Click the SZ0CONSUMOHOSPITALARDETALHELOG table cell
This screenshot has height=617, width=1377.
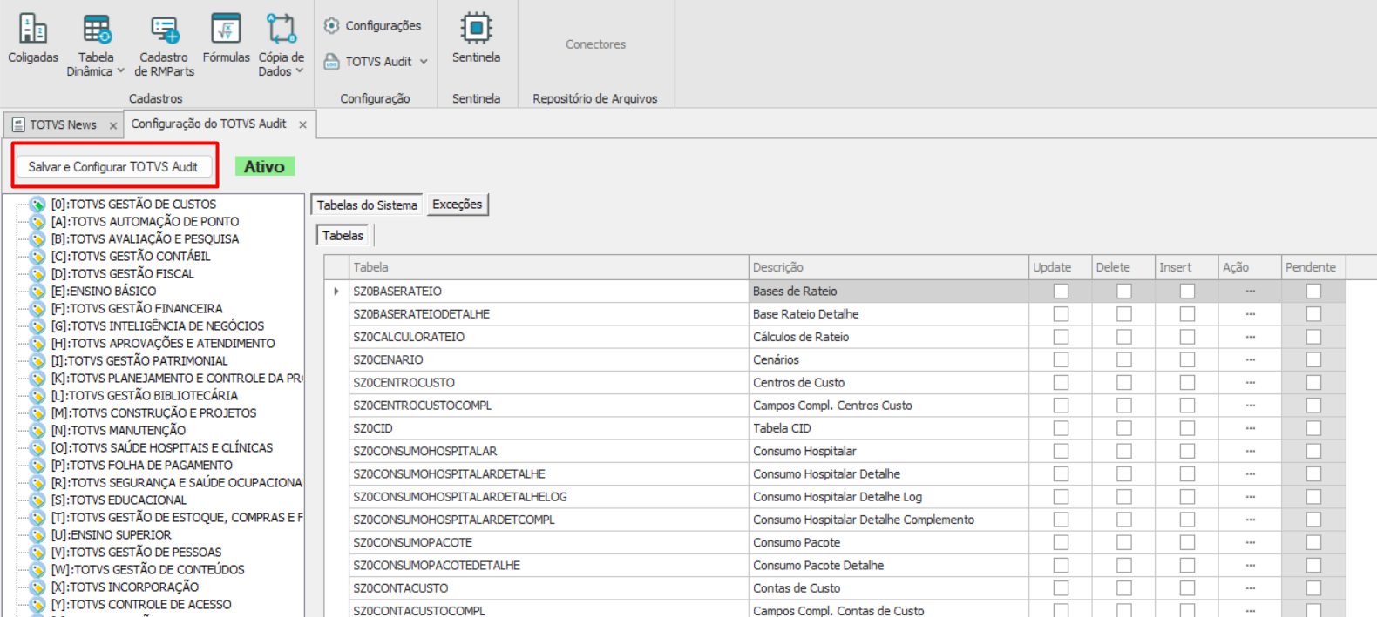(549, 497)
